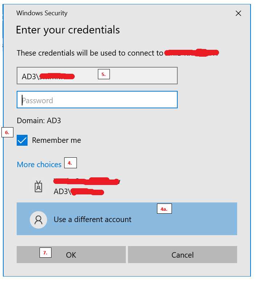Image resolution: width=256 pixels, height=286 pixels.
Task: Select the smart card badge icon
Action: click(x=38, y=186)
